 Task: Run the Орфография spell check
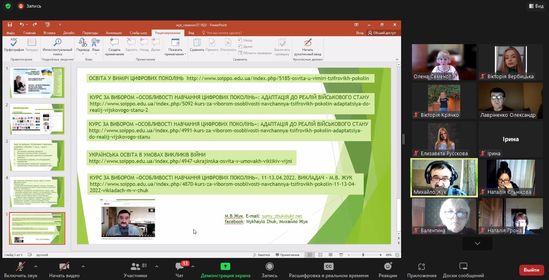coord(14,45)
